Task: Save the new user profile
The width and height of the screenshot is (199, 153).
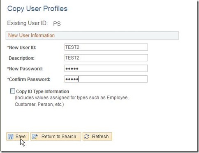Action: [18, 137]
